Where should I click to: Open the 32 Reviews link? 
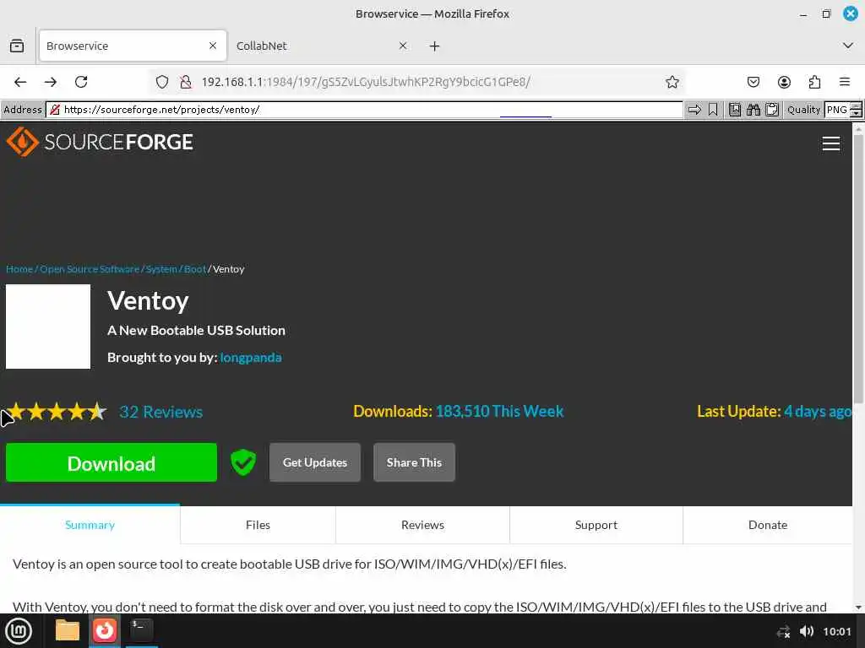(161, 412)
